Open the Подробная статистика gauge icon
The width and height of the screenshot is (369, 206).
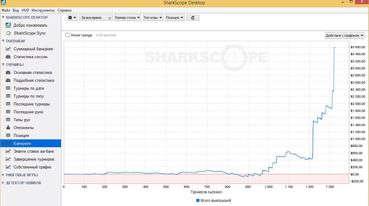8,80
